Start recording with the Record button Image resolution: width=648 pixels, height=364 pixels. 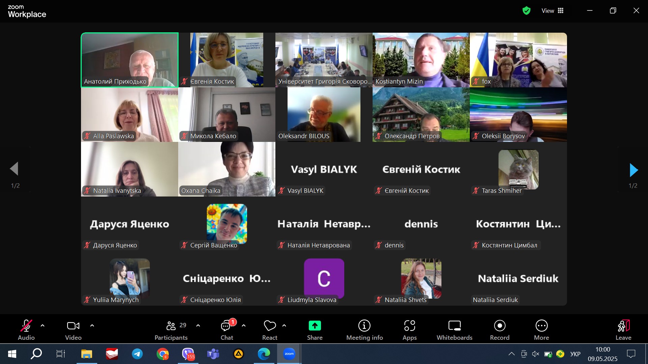click(x=500, y=330)
